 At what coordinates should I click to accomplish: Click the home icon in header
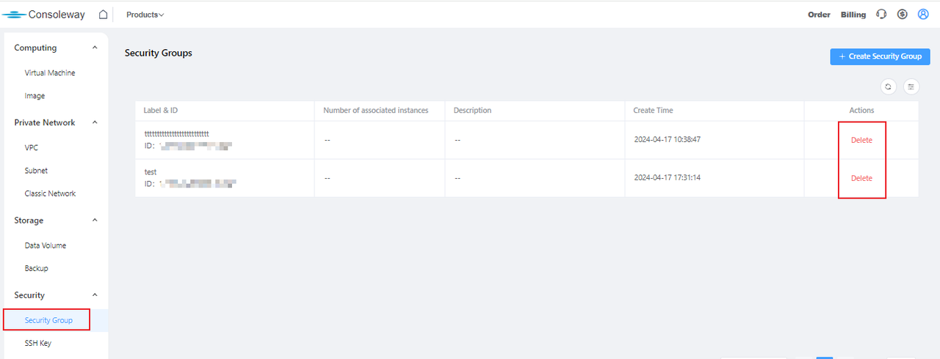103,15
